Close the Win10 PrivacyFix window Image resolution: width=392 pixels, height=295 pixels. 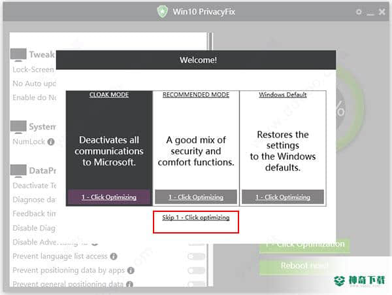[382, 12]
